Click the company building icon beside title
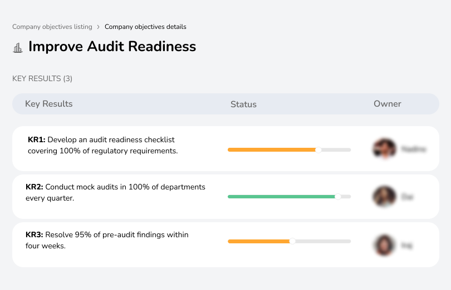Image resolution: width=451 pixels, height=290 pixels. [x=18, y=48]
